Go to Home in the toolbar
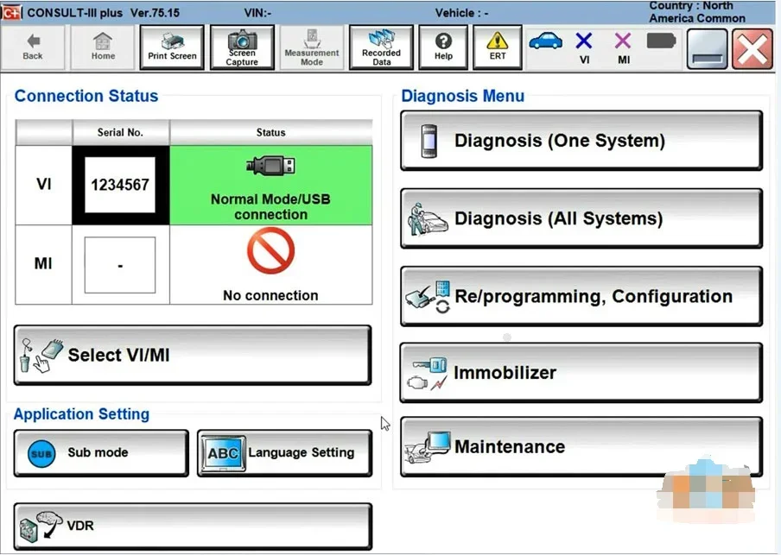The width and height of the screenshot is (781, 555). (103, 47)
